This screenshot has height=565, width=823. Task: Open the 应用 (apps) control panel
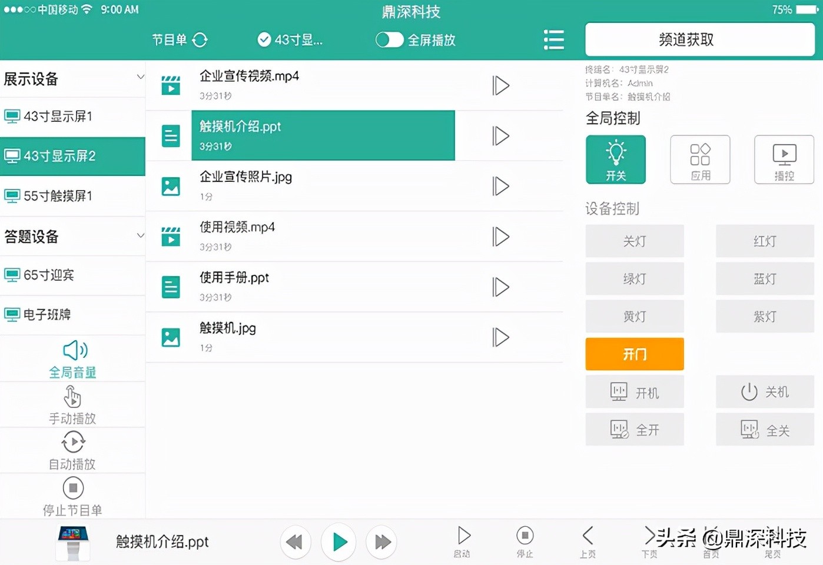(x=700, y=159)
